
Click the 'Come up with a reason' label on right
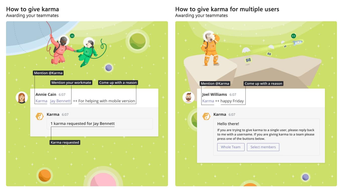(263, 83)
